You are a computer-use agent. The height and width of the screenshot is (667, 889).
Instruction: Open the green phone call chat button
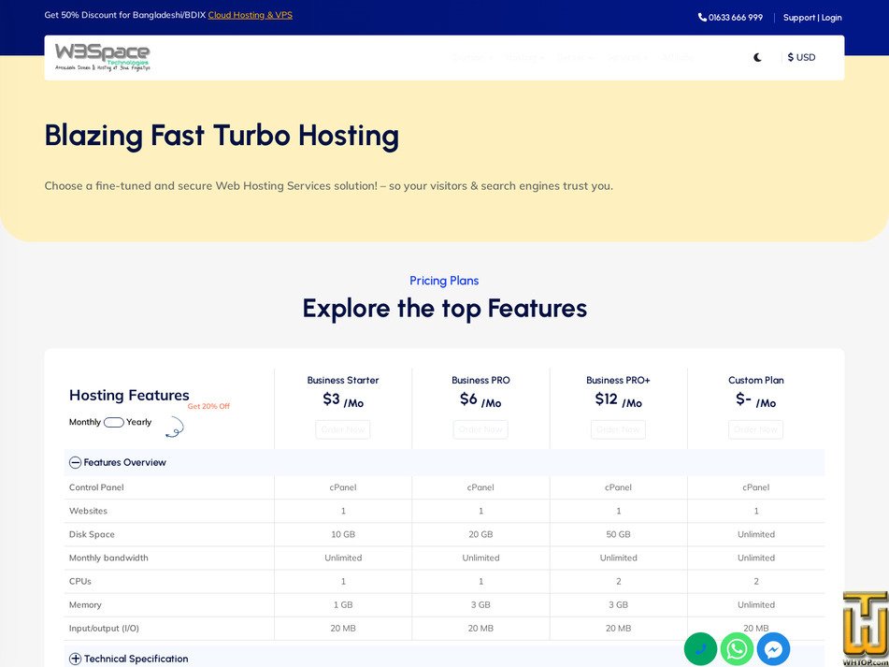tap(700, 649)
